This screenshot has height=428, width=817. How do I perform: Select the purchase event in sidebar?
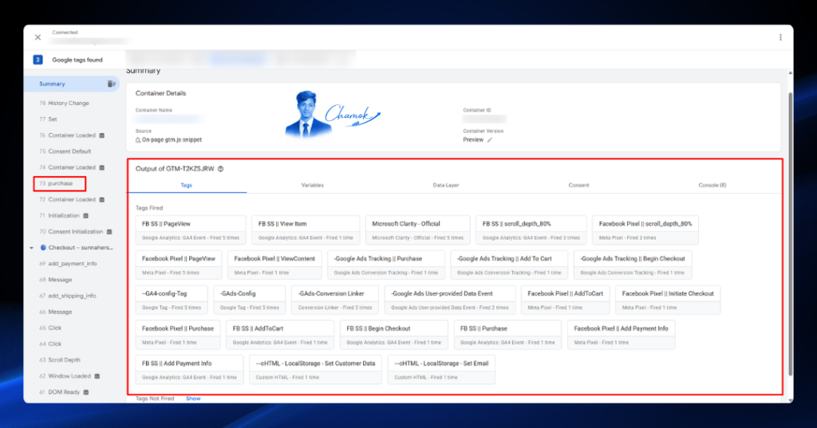coord(60,183)
